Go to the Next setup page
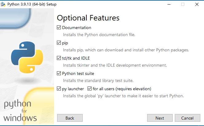204x126 pixels. click(160, 118)
